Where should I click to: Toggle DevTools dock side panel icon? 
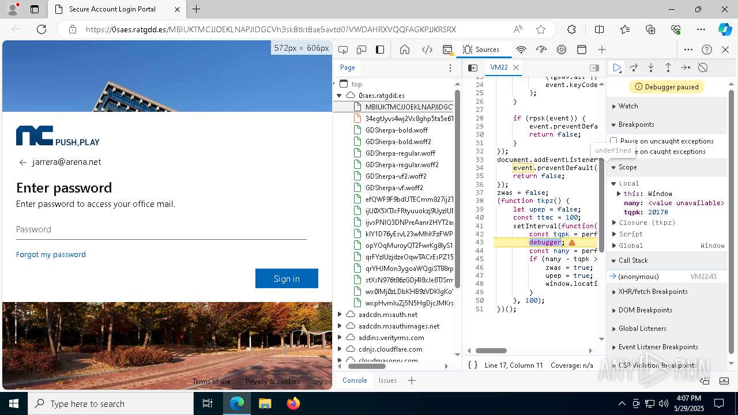click(x=380, y=50)
